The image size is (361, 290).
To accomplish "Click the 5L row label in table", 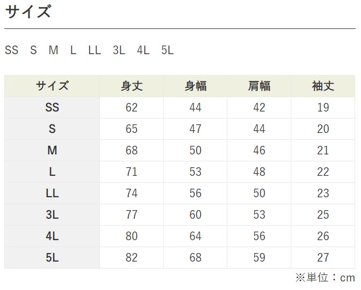I will click(x=52, y=258).
